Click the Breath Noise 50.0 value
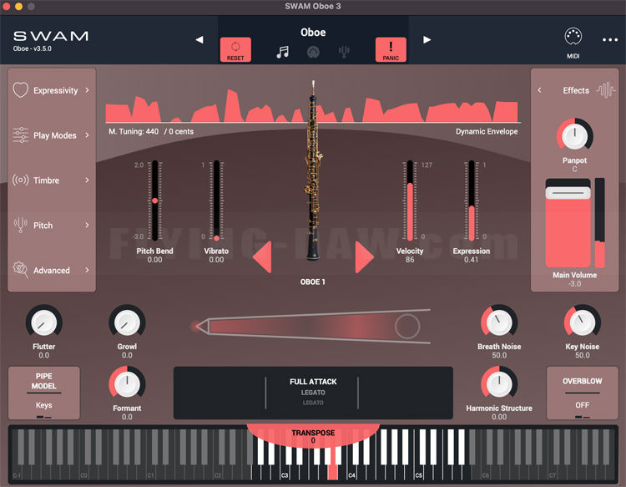This screenshot has width=626, height=487. (x=499, y=355)
